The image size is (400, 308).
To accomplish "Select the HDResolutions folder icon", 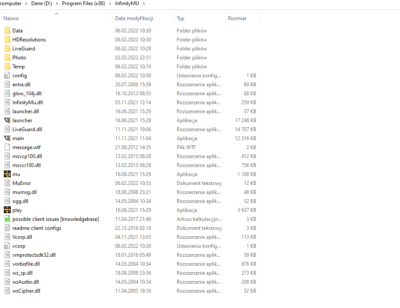I will coord(7,39).
